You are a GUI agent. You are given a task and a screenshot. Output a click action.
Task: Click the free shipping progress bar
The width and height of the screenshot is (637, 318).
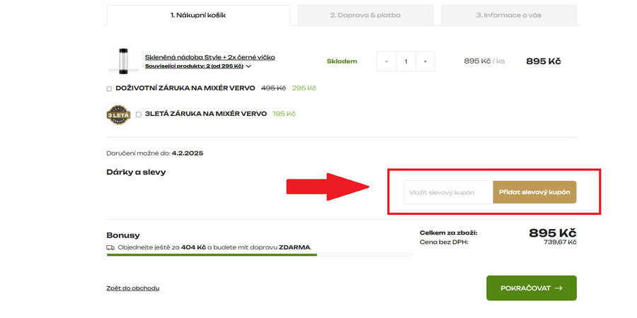[x=259, y=254]
